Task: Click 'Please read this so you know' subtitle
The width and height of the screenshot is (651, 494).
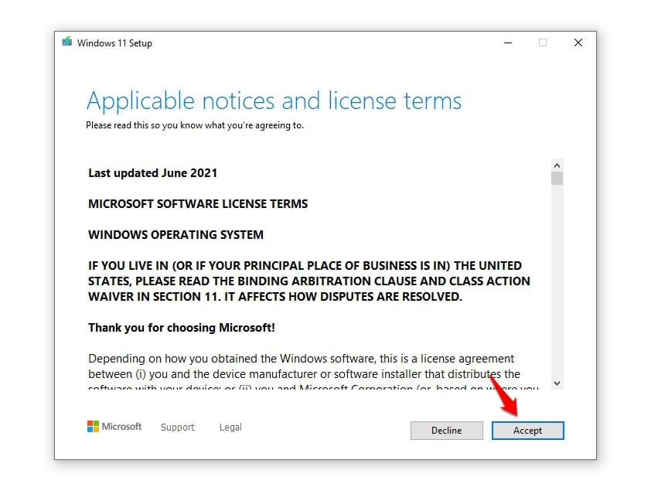Action: point(195,125)
